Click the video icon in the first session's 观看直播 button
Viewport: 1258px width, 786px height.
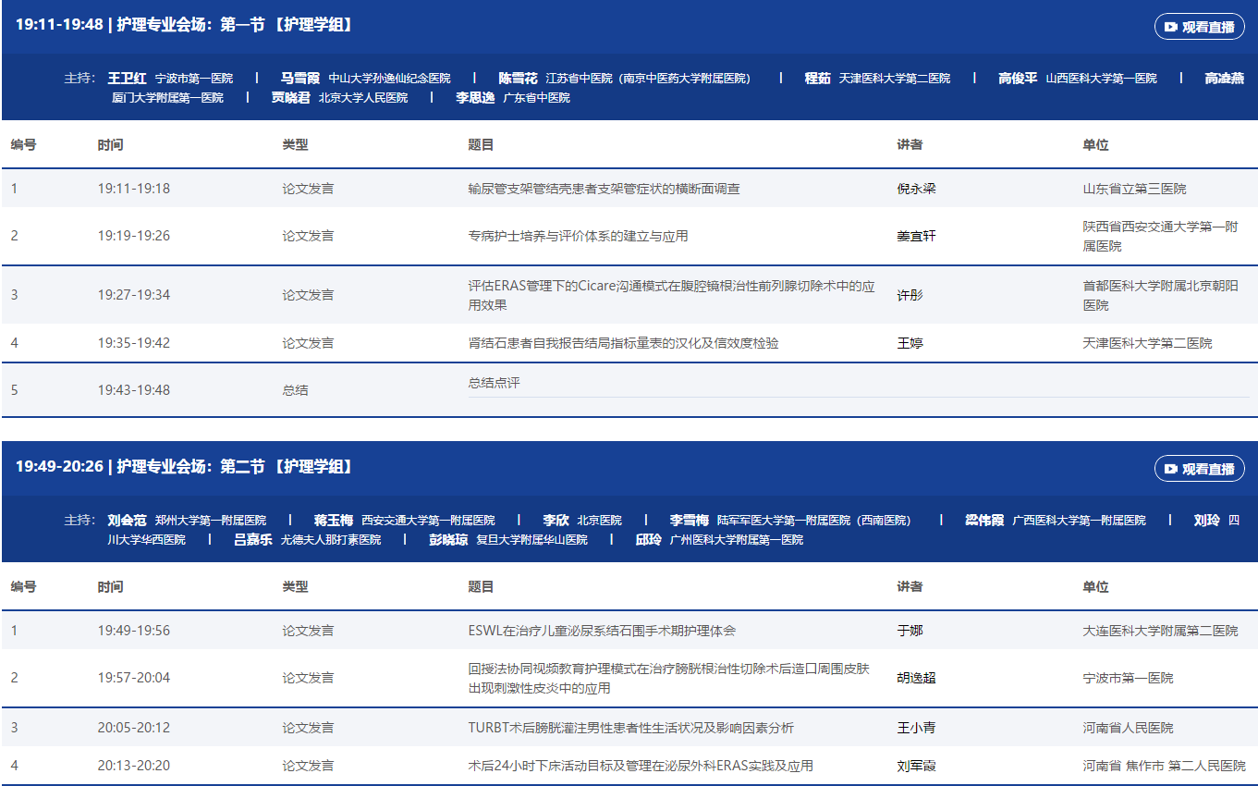[1170, 27]
